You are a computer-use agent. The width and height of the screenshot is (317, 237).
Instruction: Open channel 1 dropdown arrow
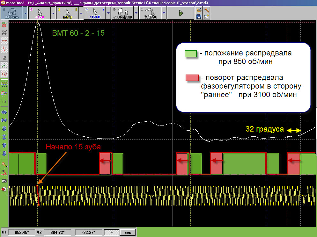tap(25, 13)
